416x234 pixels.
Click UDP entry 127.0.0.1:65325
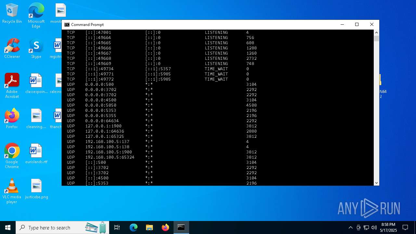[x=105, y=136]
